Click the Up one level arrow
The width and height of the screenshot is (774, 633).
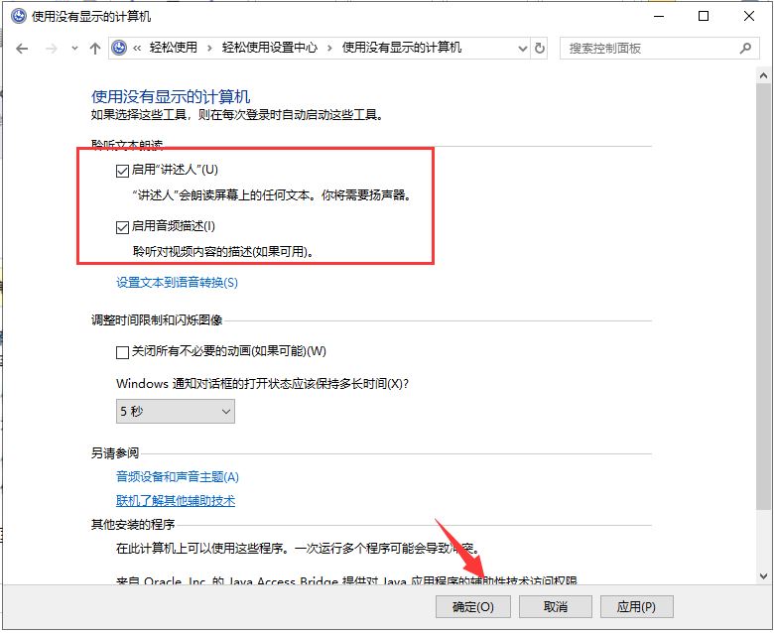coord(95,48)
